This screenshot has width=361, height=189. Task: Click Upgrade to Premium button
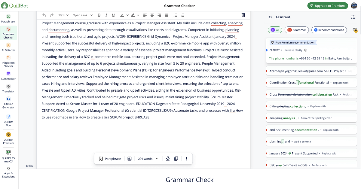tap(327, 6)
